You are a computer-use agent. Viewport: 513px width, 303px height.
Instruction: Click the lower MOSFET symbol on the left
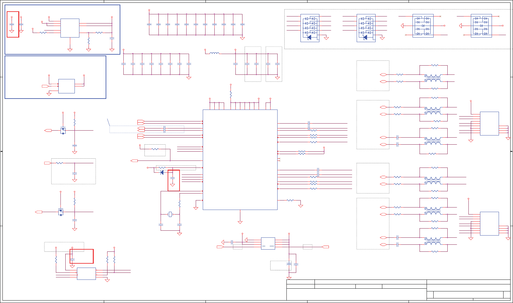(x=60, y=212)
